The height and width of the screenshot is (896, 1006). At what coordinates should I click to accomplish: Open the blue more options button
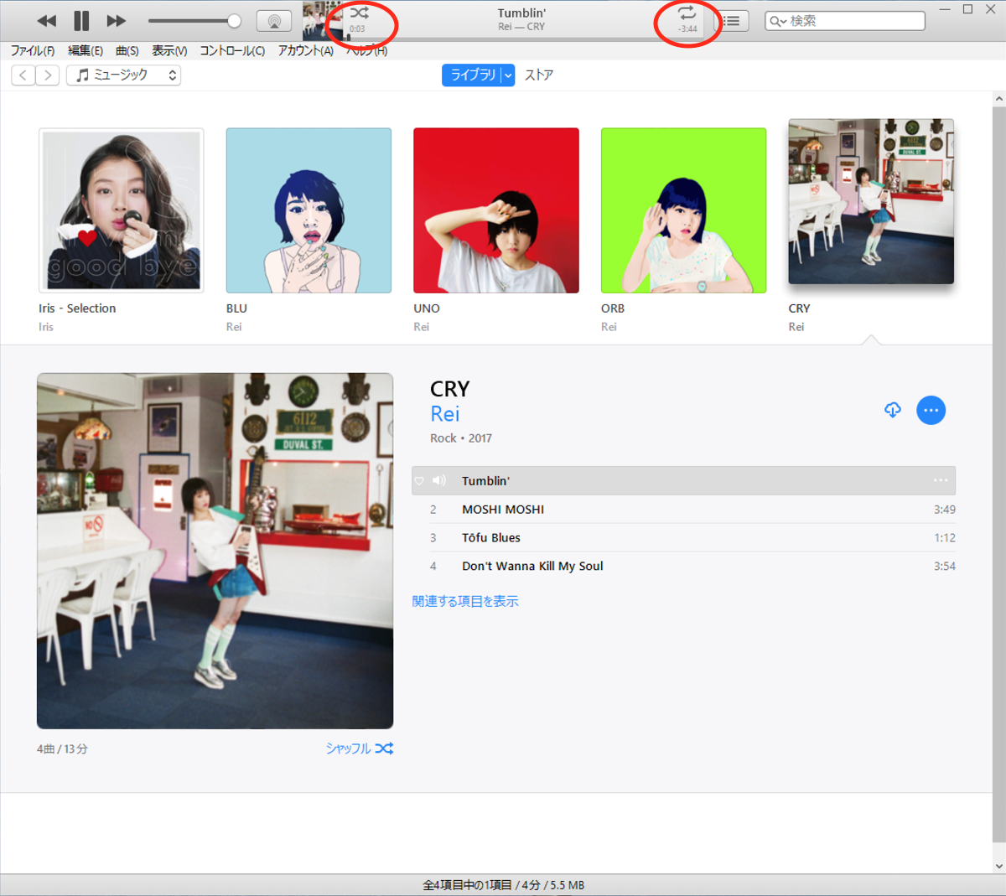[x=931, y=411]
